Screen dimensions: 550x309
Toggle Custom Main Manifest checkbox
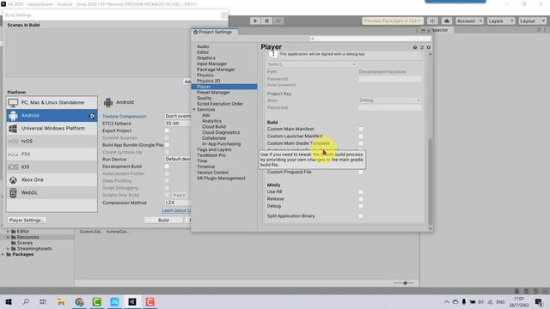pyautogui.click(x=361, y=129)
